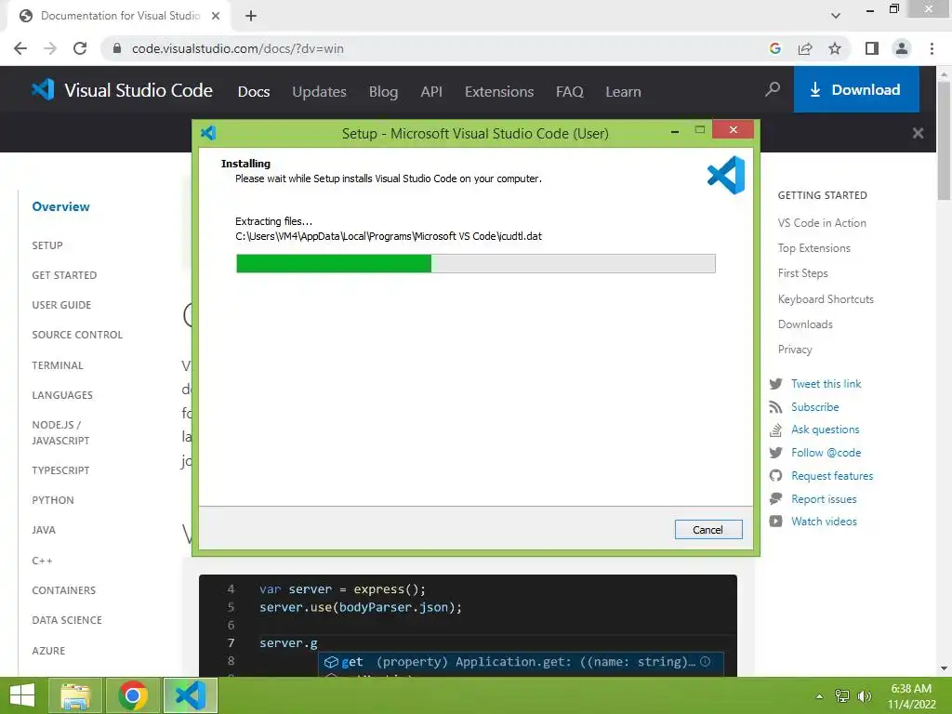Close the Documentation for Visual Studio tab
The image size is (952, 714).
[216, 16]
